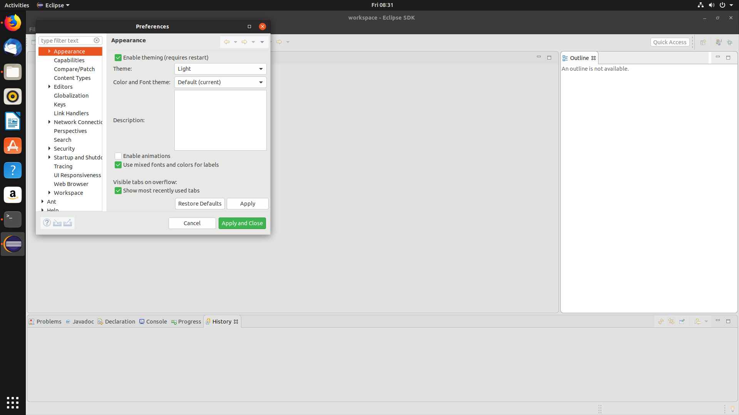Expand the Ant preferences node
Screen dimensions: 739x415
pyautogui.click(x=42, y=201)
